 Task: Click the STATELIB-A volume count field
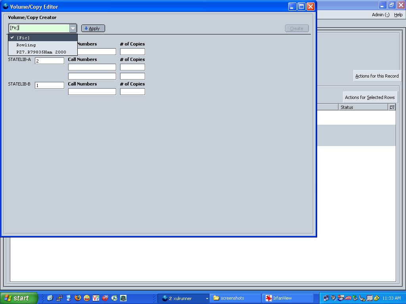49,61
